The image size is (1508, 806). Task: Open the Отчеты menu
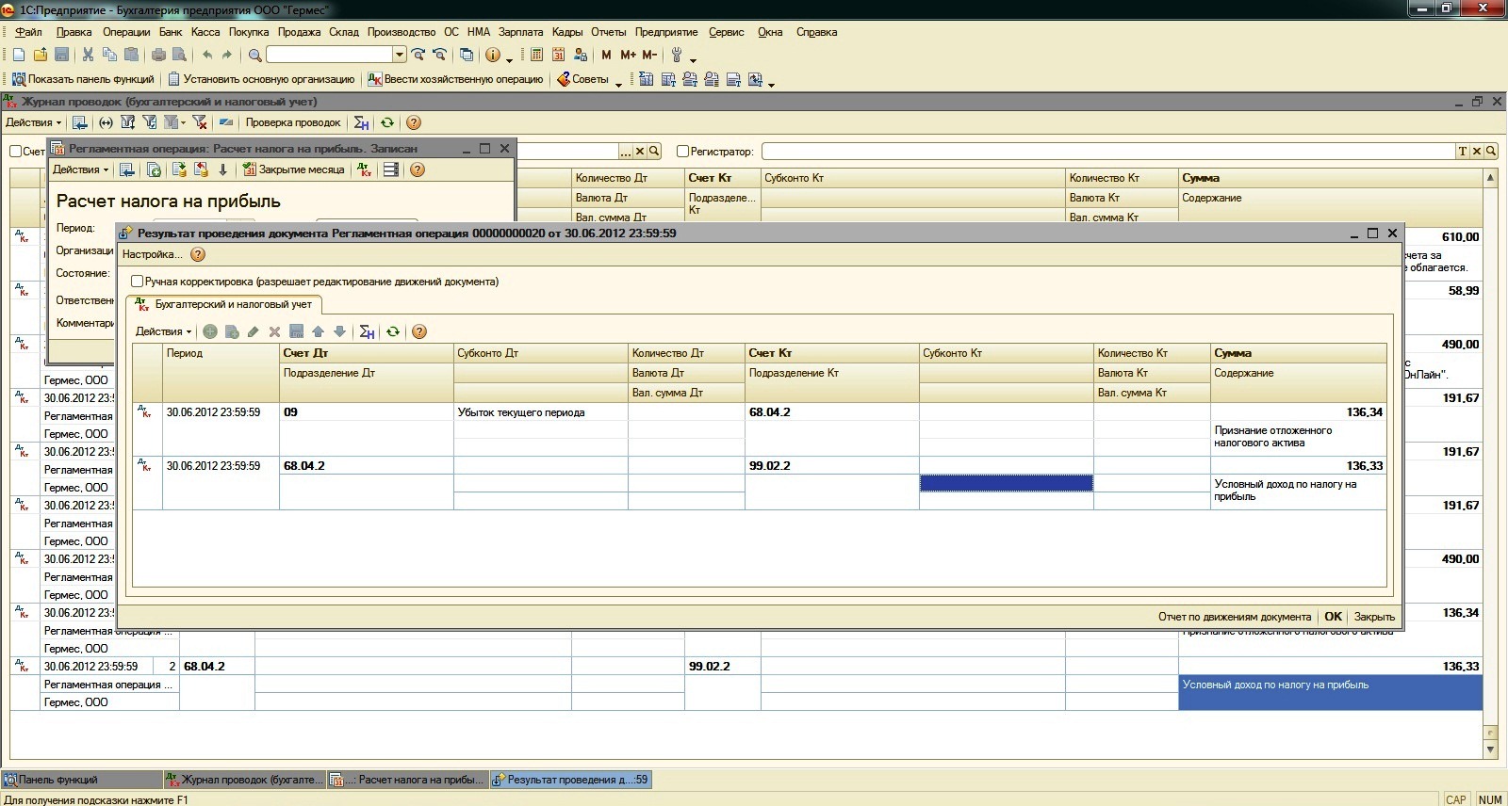point(608,32)
